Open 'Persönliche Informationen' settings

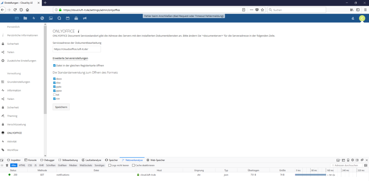22,35
